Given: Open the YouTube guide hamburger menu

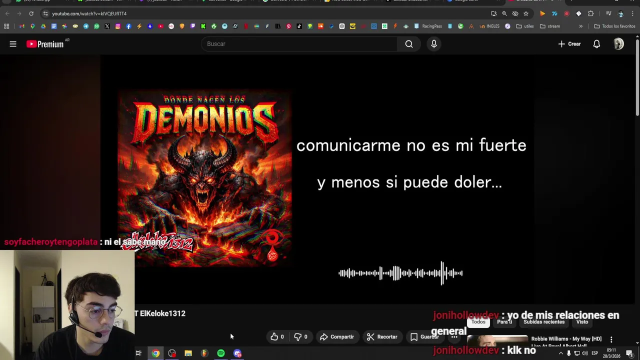Looking at the screenshot, I should coord(13,44).
